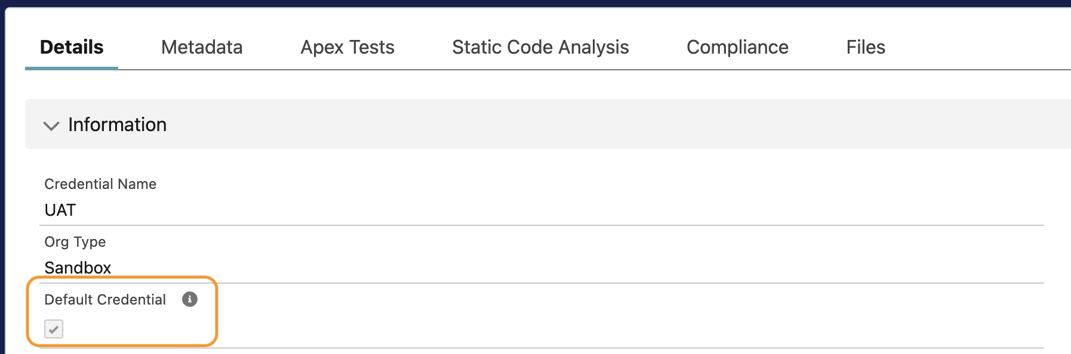Click the dark navy strip at window top
1071x354 pixels.
pos(537,3)
